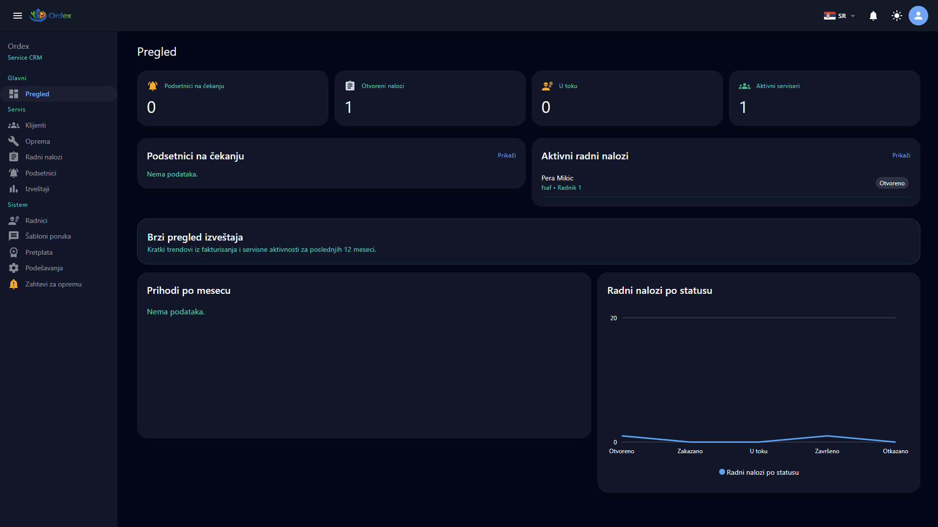Open the hamburger menu icon
938x527 pixels.
18,16
